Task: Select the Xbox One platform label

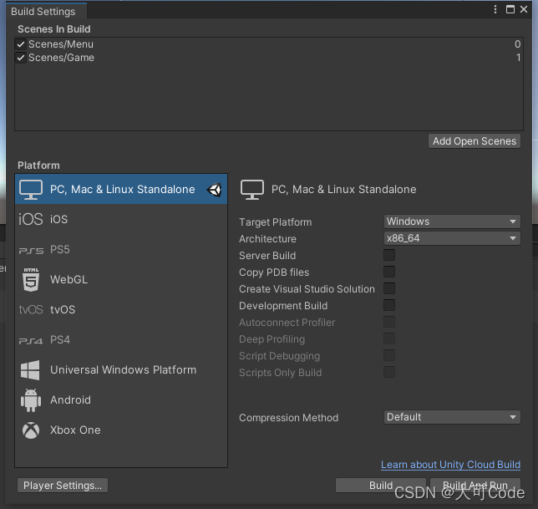Action: 75,430
